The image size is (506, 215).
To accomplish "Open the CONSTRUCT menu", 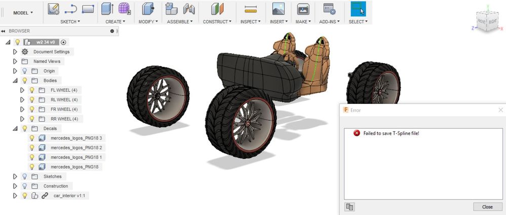I will tap(217, 22).
